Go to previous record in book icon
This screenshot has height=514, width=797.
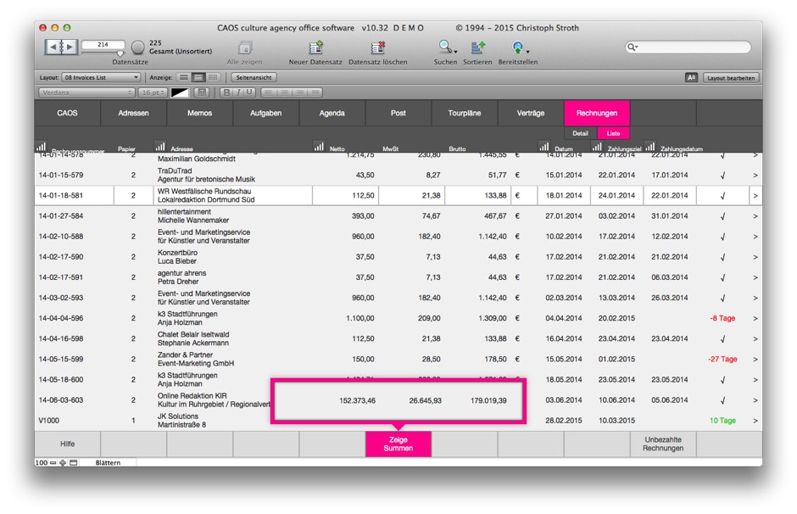53,47
